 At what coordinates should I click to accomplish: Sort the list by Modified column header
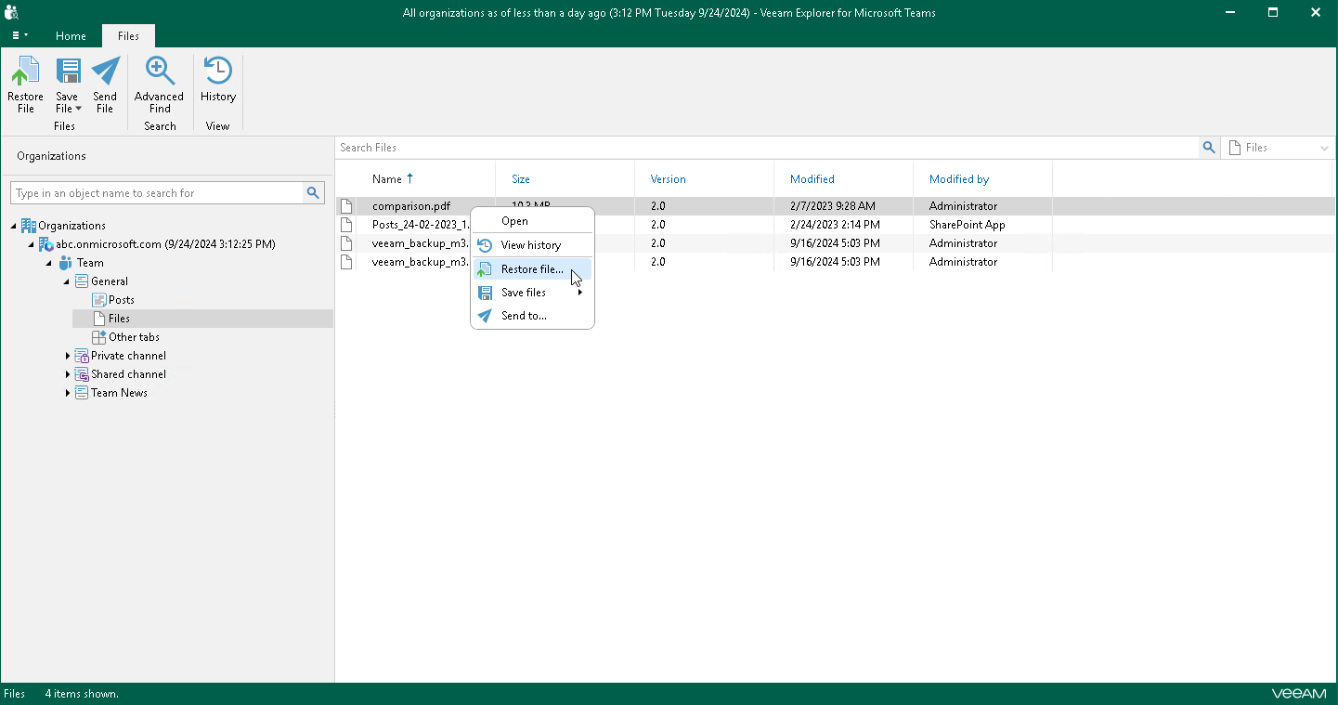[812, 179]
